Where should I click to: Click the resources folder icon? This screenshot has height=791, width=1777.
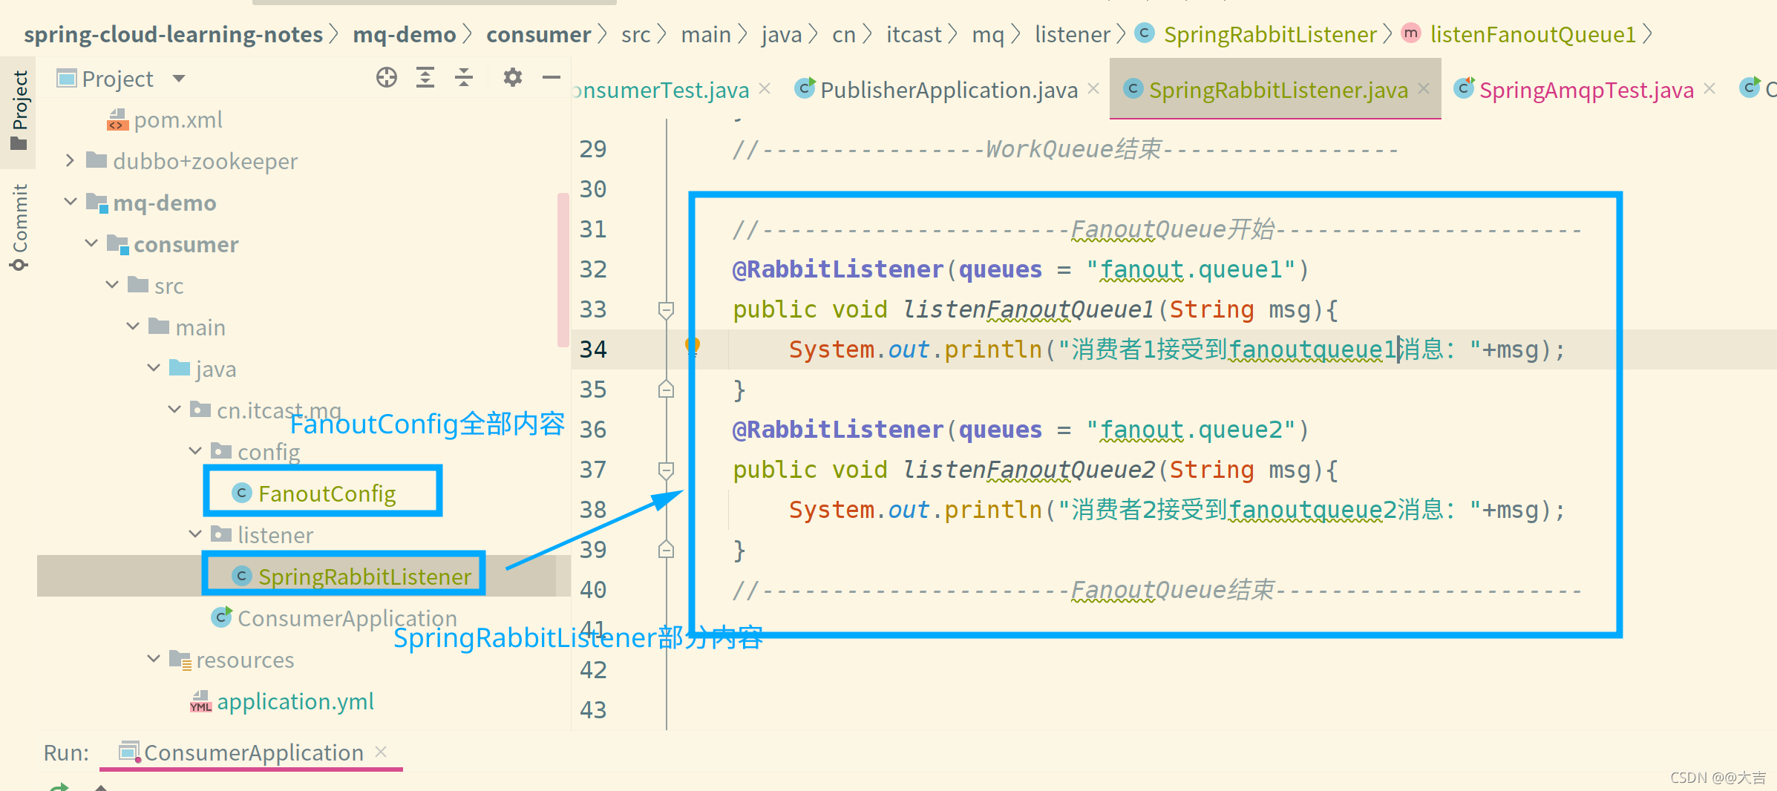tap(180, 660)
